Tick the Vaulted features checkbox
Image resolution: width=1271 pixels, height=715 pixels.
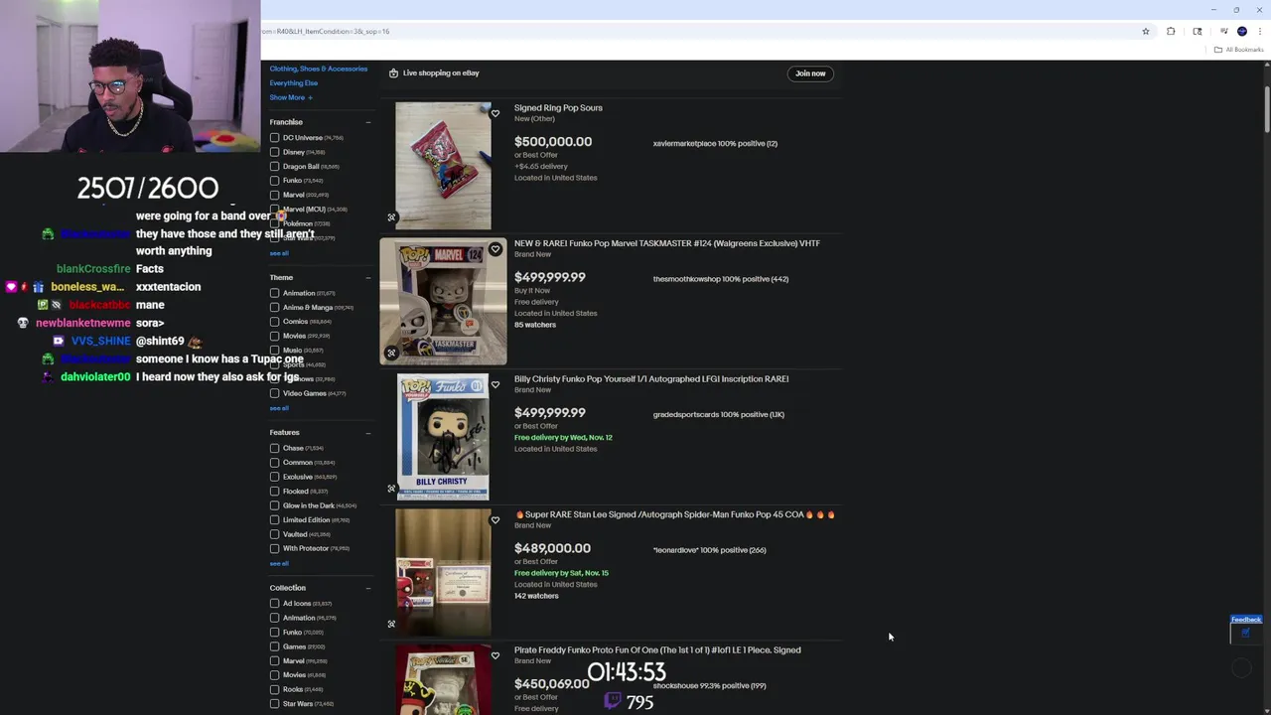coord(274,534)
